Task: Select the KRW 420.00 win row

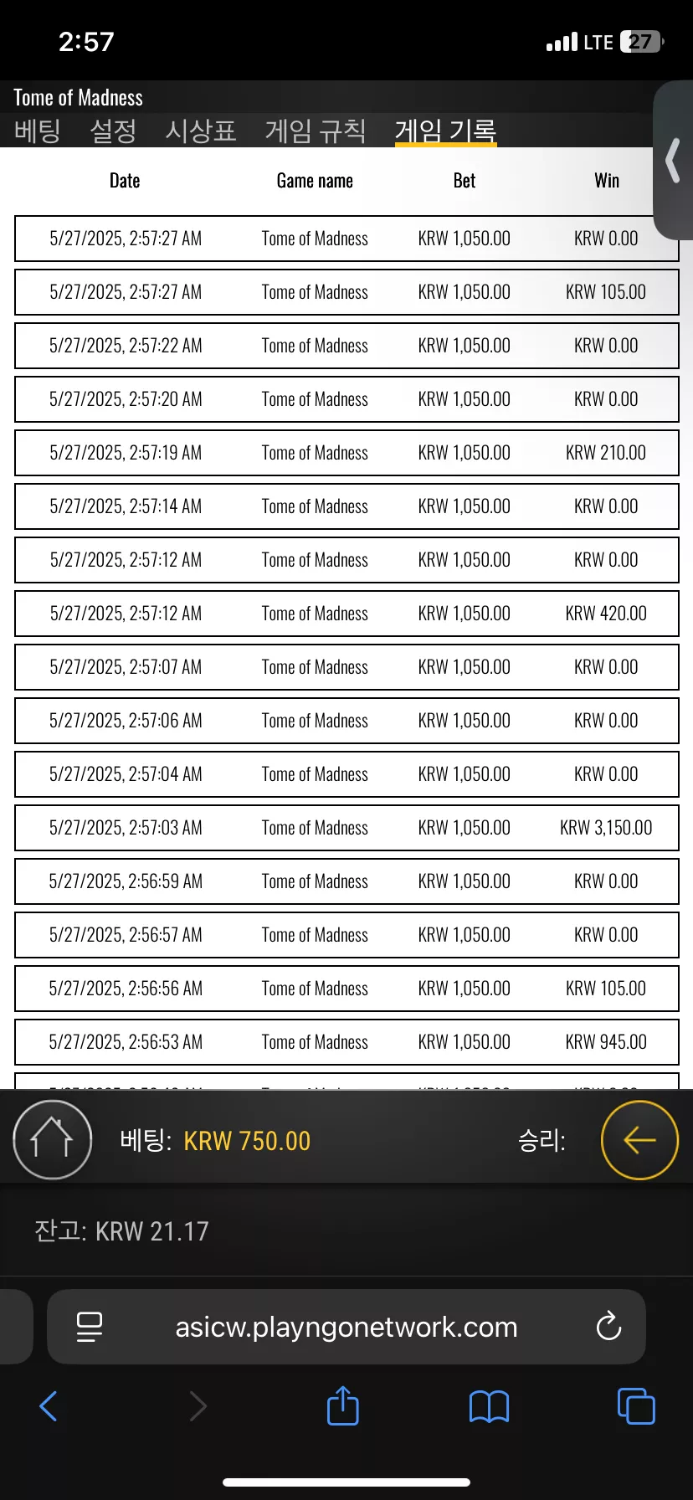Action: pyautogui.click(x=346, y=614)
